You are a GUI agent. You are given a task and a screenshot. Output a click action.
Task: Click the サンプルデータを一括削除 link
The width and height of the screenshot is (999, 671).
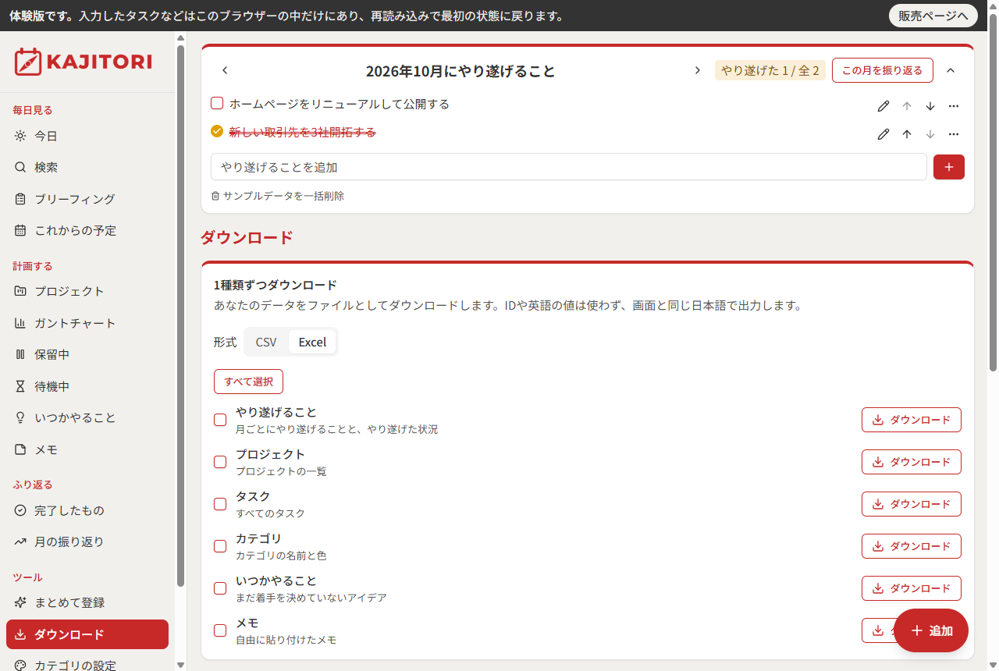coord(278,196)
